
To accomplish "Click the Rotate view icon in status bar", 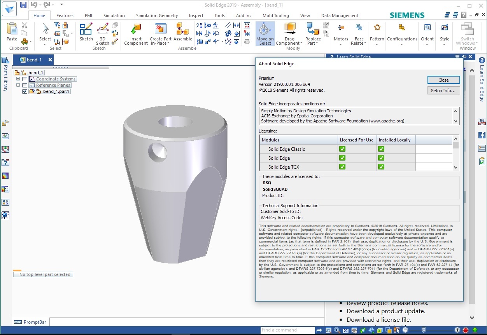I will pos(363,330).
